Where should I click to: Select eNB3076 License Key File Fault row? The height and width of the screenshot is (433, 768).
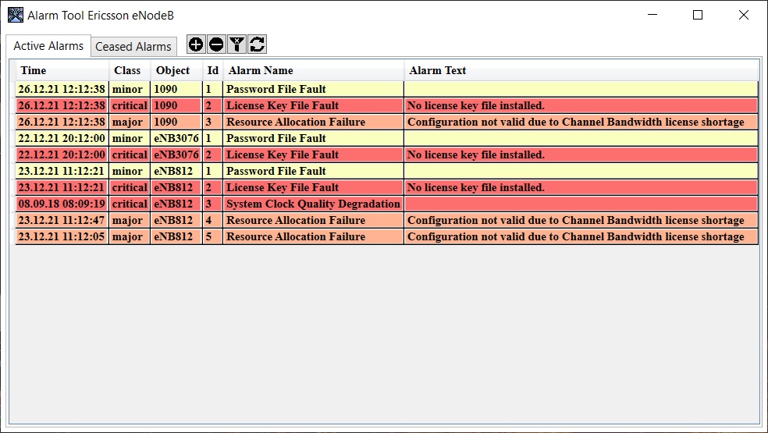point(282,154)
